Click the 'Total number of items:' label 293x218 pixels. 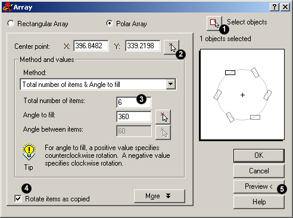pyautogui.click(x=54, y=101)
